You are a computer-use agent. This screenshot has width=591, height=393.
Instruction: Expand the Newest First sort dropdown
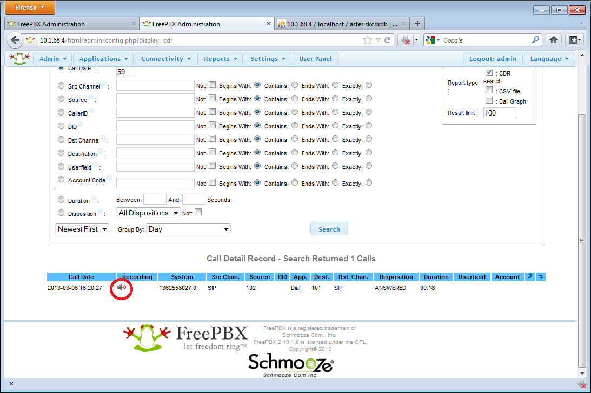point(82,229)
